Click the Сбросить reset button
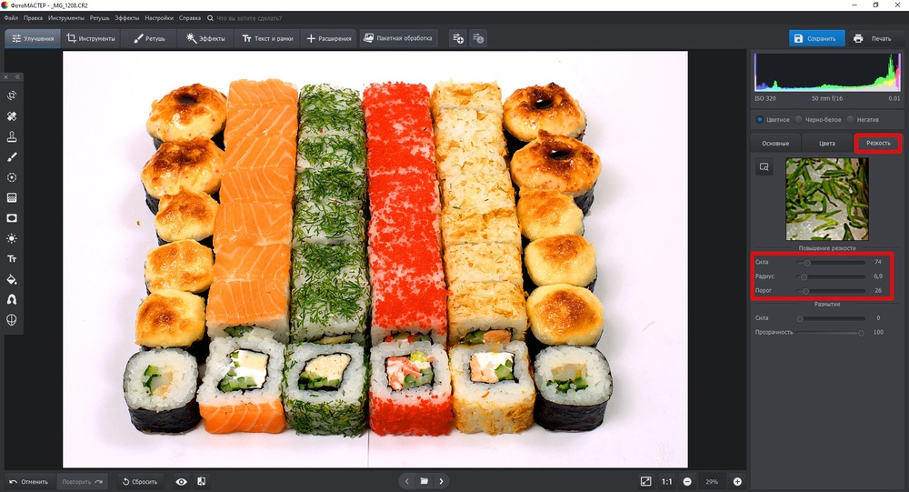This screenshot has width=909, height=492. (140, 482)
